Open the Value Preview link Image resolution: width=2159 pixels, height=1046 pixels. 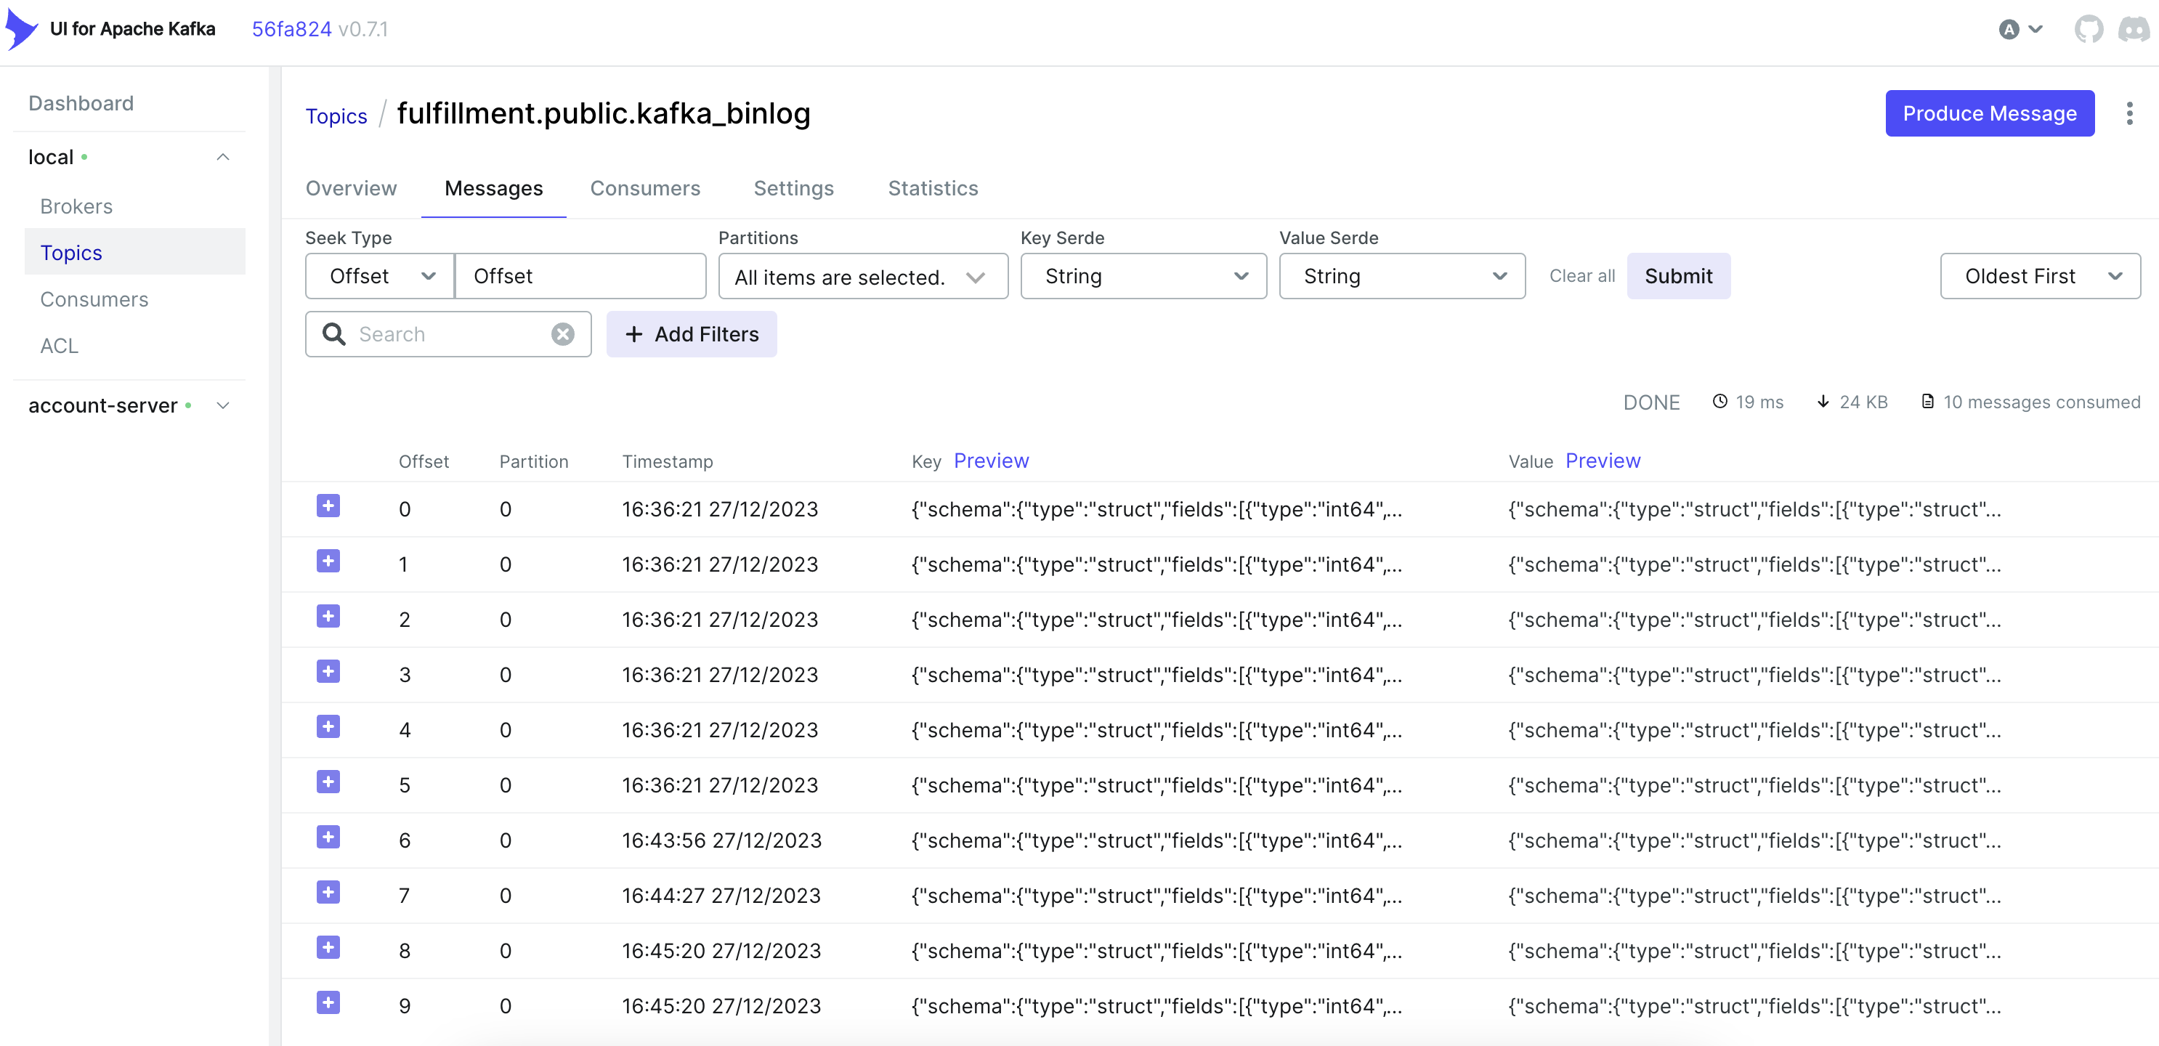(1603, 461)
